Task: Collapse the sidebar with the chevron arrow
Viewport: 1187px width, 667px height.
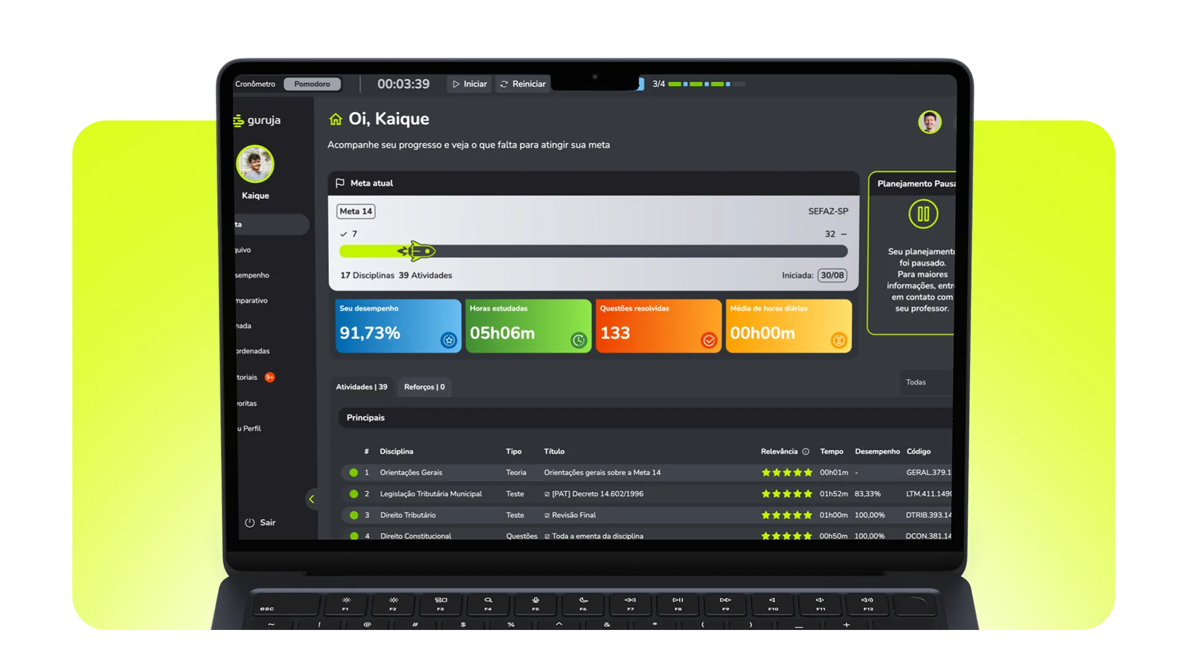Action: point(312,499)
